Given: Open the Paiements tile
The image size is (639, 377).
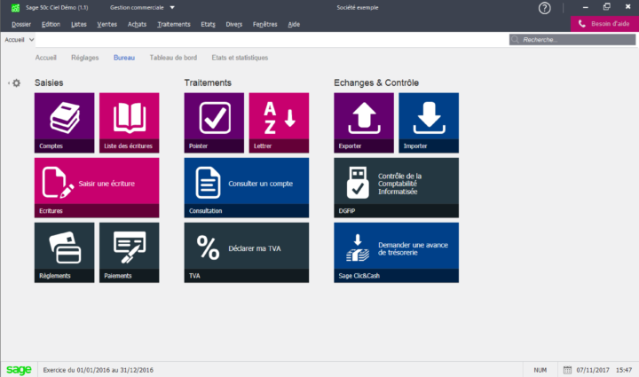Looking at the screenshot, I should click(130, 253).
